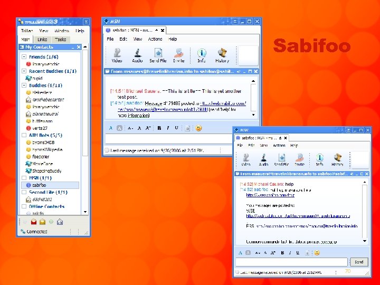Click the font color 'A' icon in front MSN window
Image resolution: width=380 pixels, height=285 pixels.
pyautogui.click(x=240, y=253)
